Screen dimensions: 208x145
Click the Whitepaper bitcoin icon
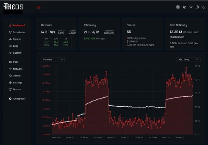click(x=10, y=99)
